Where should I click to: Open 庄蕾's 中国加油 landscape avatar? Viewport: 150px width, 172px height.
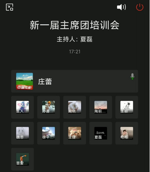pos(25,81)
